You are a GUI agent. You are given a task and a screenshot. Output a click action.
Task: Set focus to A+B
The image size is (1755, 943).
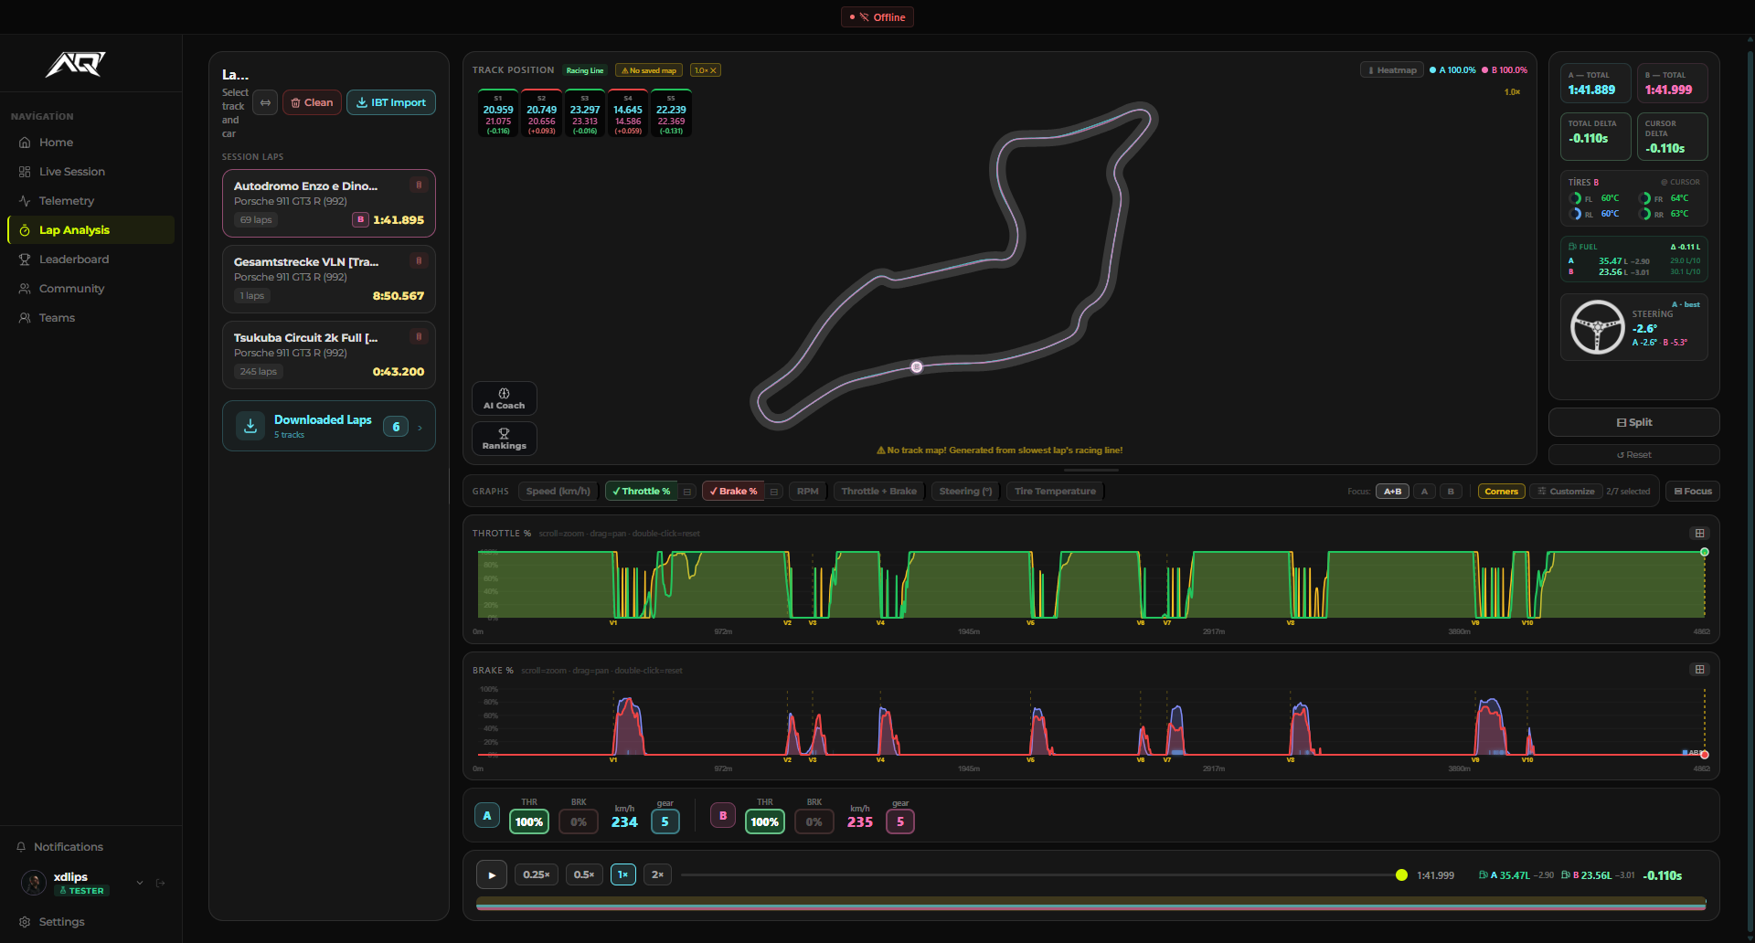(1392, 492)
